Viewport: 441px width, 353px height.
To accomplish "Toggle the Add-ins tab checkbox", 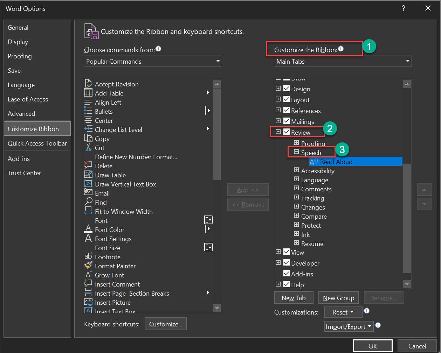I will click(x=287, y=274).
